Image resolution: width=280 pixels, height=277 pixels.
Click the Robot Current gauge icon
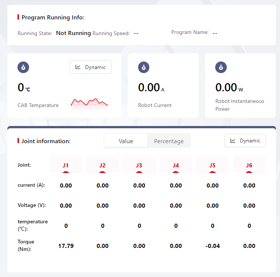[144, 67]
